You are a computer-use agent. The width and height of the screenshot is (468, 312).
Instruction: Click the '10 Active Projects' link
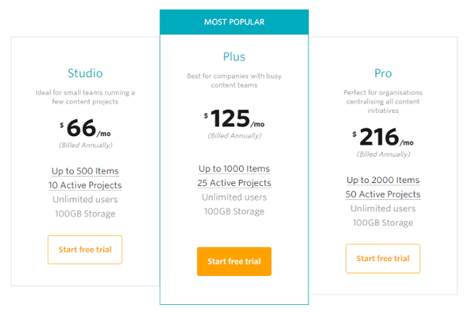pos(85,185)
